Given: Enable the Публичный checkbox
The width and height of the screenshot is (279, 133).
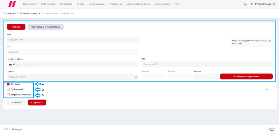Looking at the screenshot, I should point(8,89).
